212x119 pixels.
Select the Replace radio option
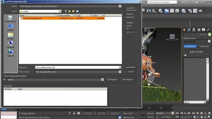125,22
